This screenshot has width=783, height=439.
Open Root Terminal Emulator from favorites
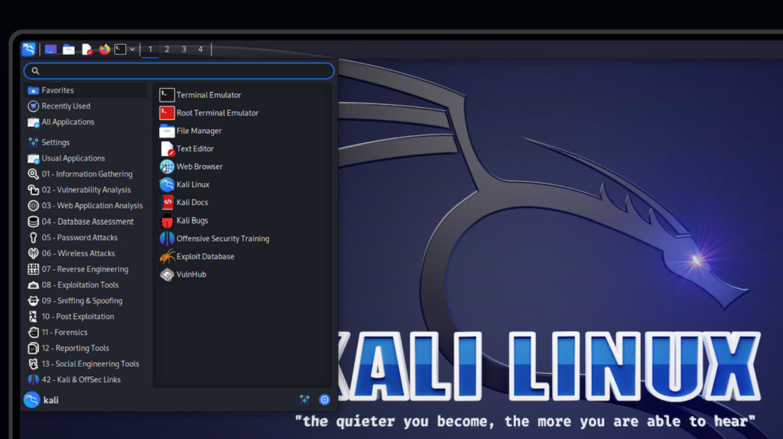click(217, 113)
